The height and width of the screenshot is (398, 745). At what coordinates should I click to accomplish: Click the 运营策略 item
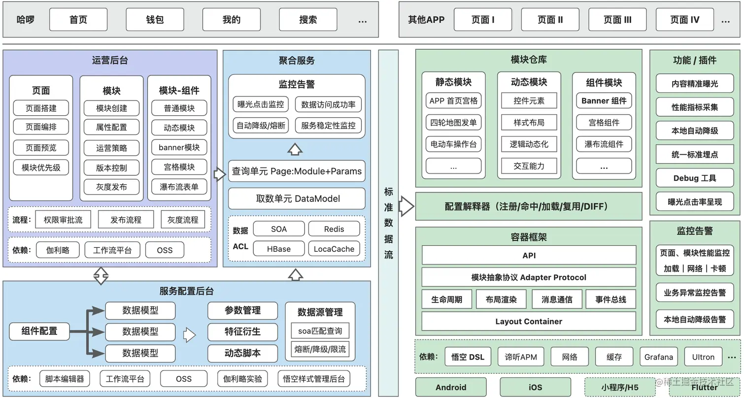coord(111,147)
